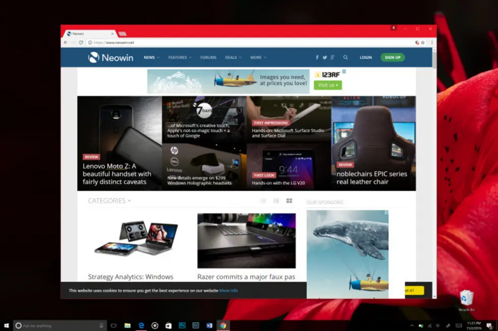The height and width of the screenshot is (331, 498).
Task: Launch Microsoft Edge from the taskbar
Action: click(x=141, y=325)
